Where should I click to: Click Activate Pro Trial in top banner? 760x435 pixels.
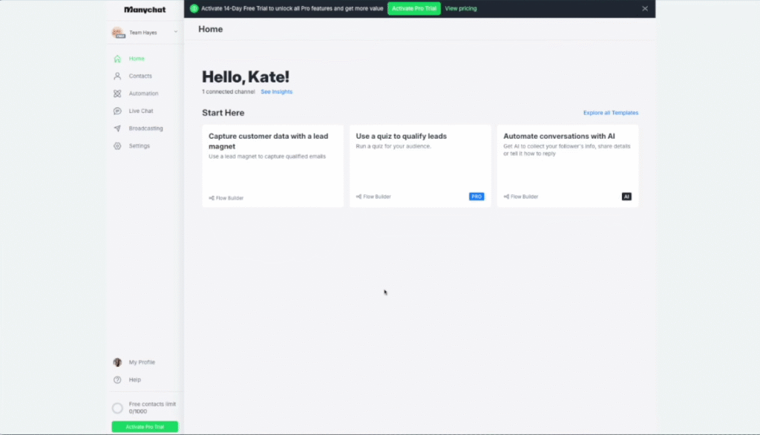coord(413,9)
